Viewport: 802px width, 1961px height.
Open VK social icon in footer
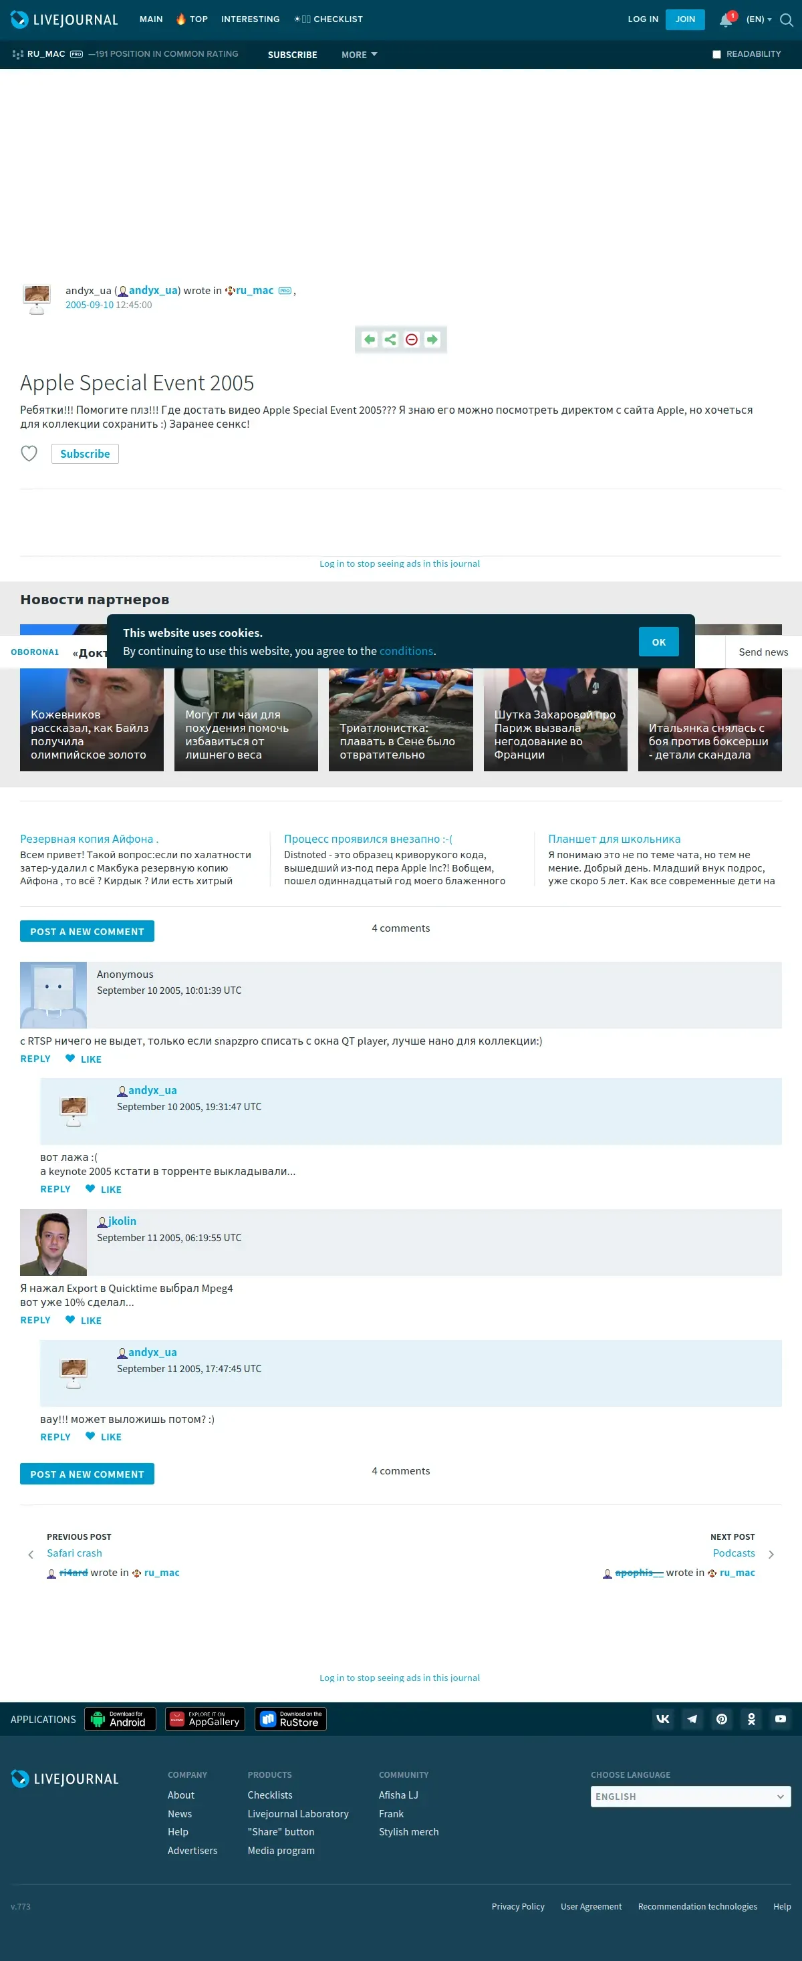click(x=663, y=1718)
